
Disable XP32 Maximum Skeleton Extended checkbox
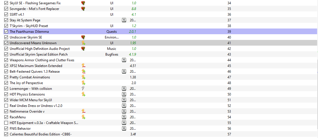click(6, 66)
